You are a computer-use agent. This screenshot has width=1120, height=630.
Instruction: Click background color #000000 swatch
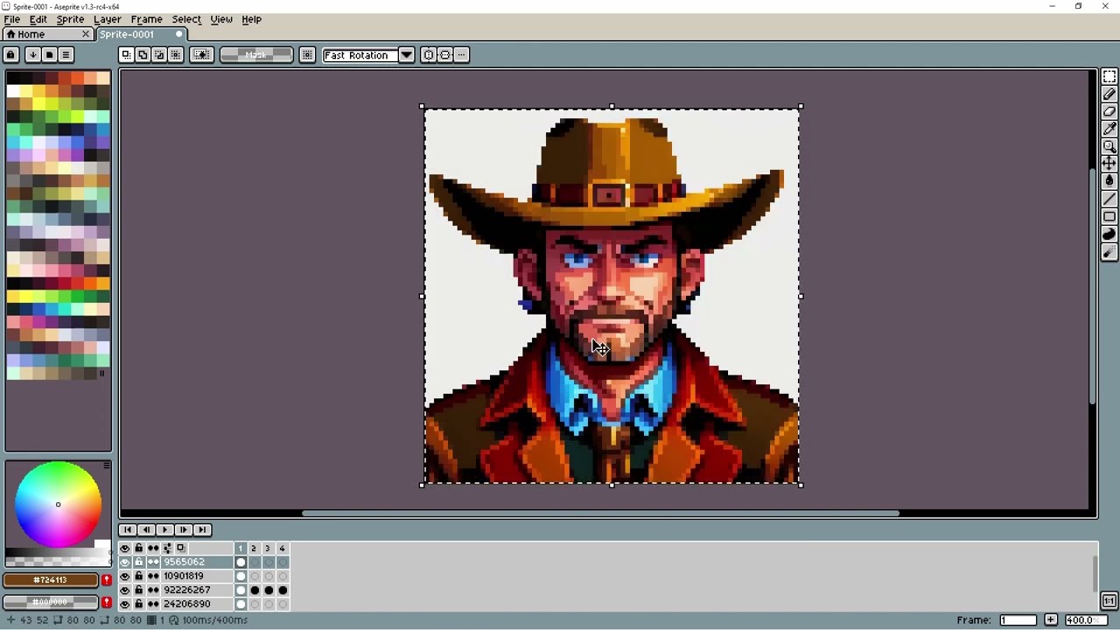(51, 602)
